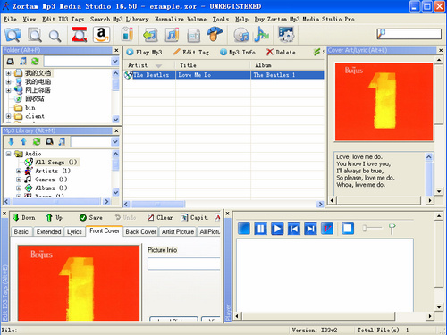Open the Folder path dropdown
The image size is (447, 335).
(x=115, y=62)
